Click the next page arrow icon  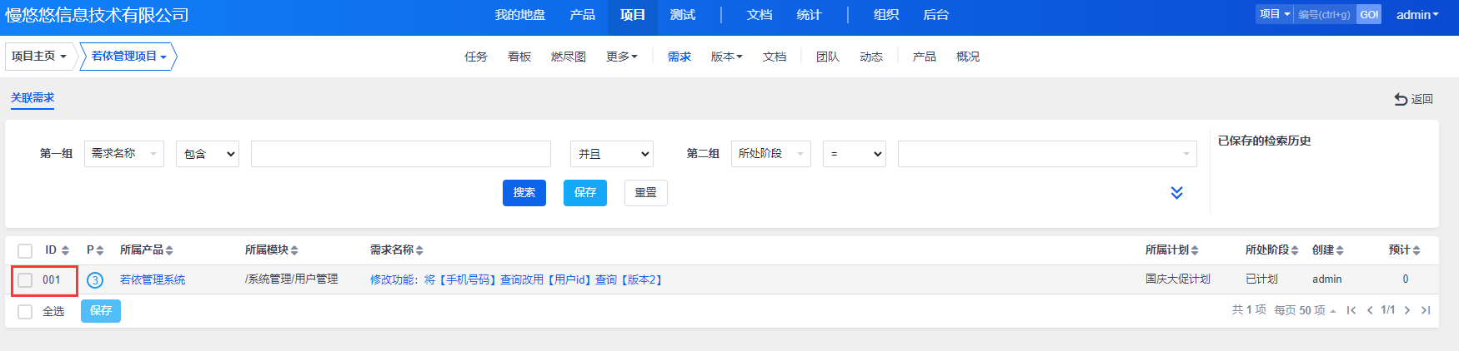pos(1407,310)
